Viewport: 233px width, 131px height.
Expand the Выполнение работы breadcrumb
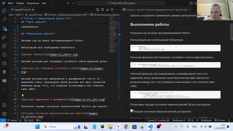[x=105, y=15]
